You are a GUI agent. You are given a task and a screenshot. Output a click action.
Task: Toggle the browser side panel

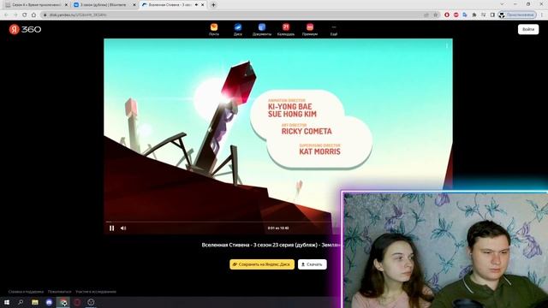[x=492, y=15]
